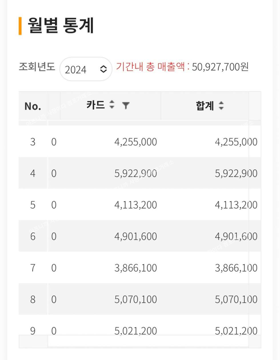Click the 합계 column header label
This screenshot has width=280, height=360.
click(x=205, y=106)
